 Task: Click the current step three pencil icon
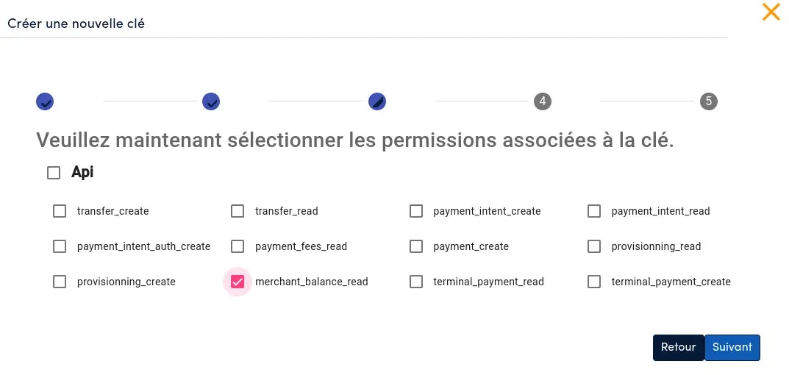pyautogui.click(x=377, y=101)
